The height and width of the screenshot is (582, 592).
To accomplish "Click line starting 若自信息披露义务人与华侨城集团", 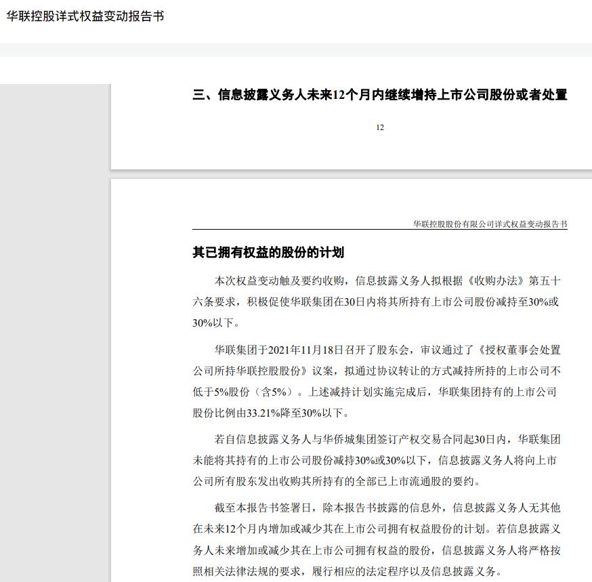I will [387, 439].
